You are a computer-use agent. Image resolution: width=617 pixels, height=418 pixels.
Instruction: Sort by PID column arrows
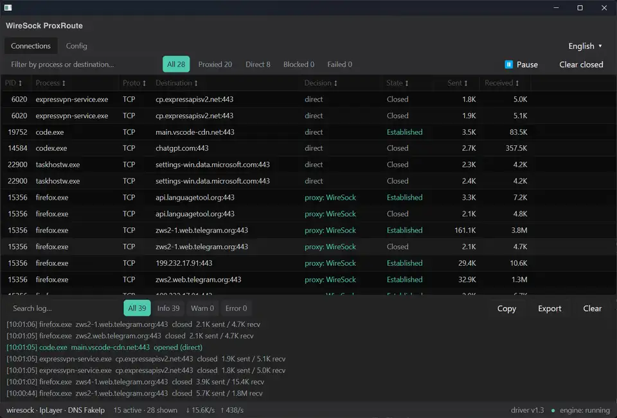[x=20, y=83]
